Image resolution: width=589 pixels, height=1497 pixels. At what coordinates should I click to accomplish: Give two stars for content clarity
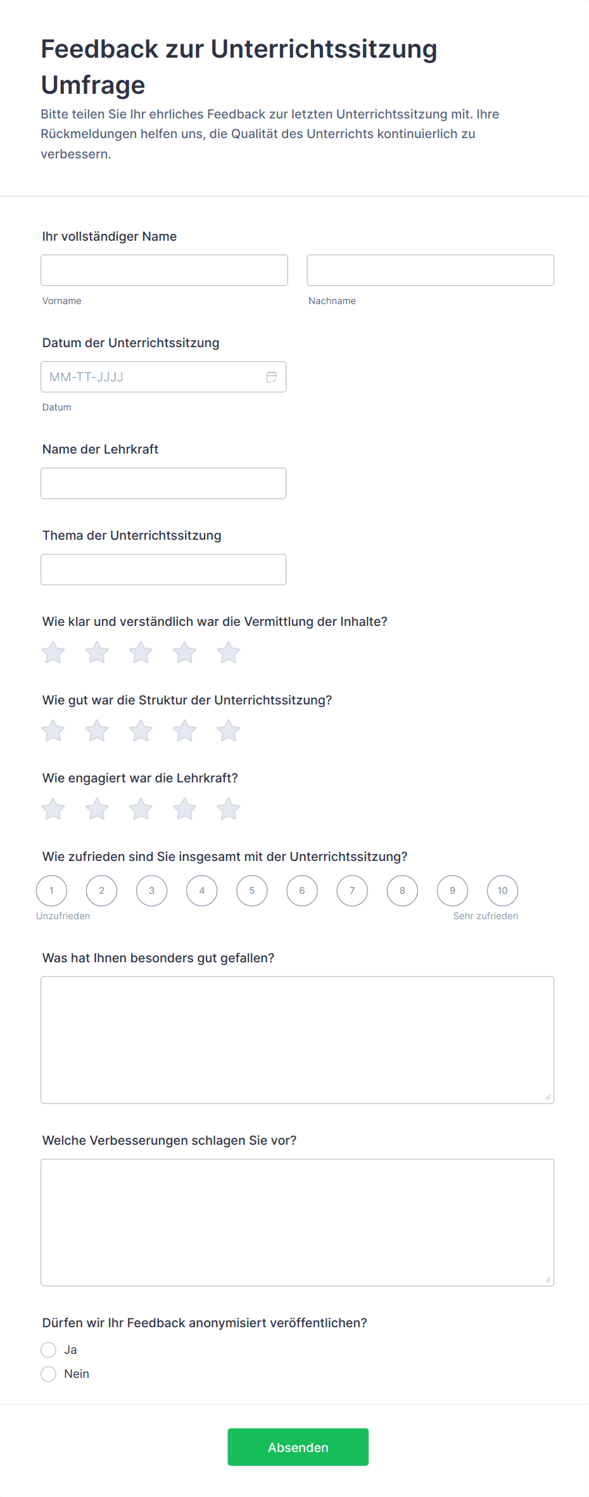click(97, 652)
